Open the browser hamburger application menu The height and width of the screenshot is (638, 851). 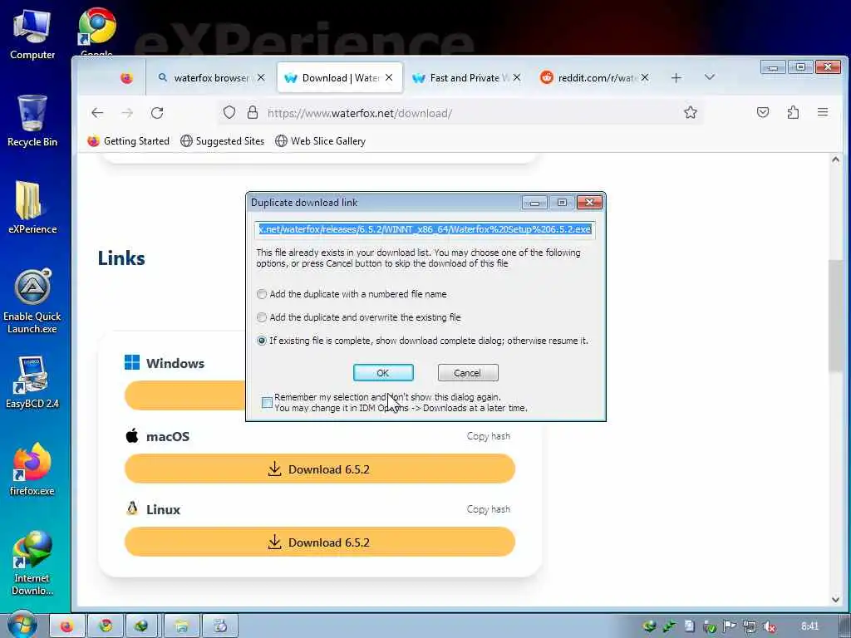click(823, 112)
